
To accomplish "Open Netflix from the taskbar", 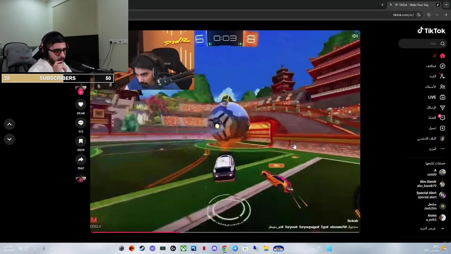I will (204, 249).
